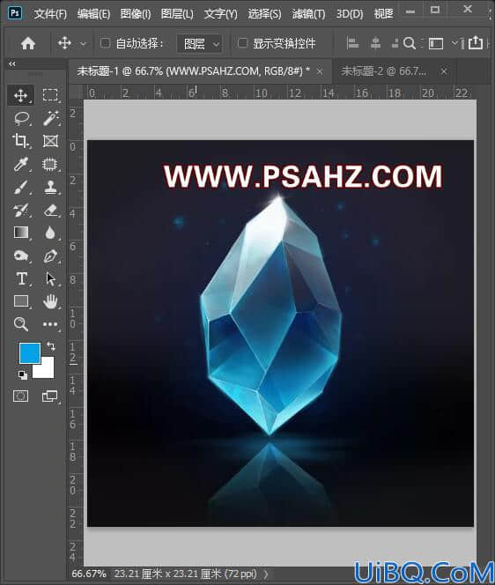
Task: Open the white background color picker
Action: point(47,369)
